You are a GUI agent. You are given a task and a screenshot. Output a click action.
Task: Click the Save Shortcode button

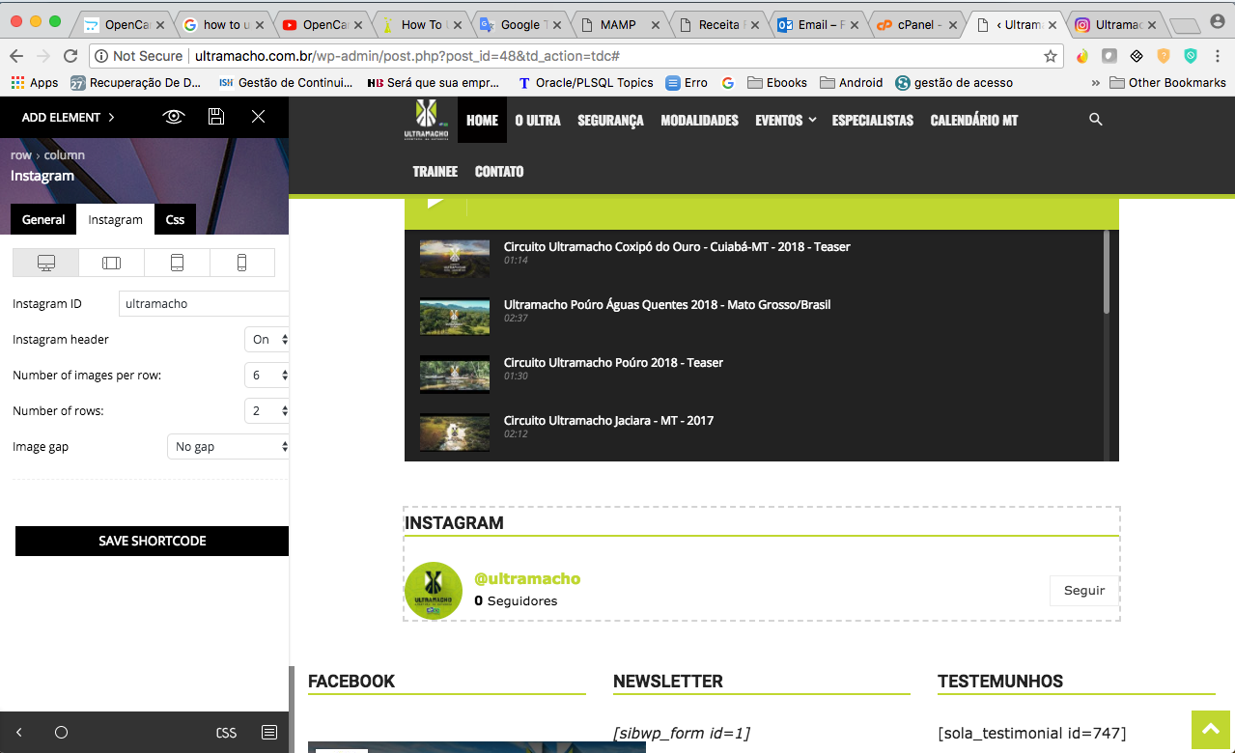(x=153, y=541)
